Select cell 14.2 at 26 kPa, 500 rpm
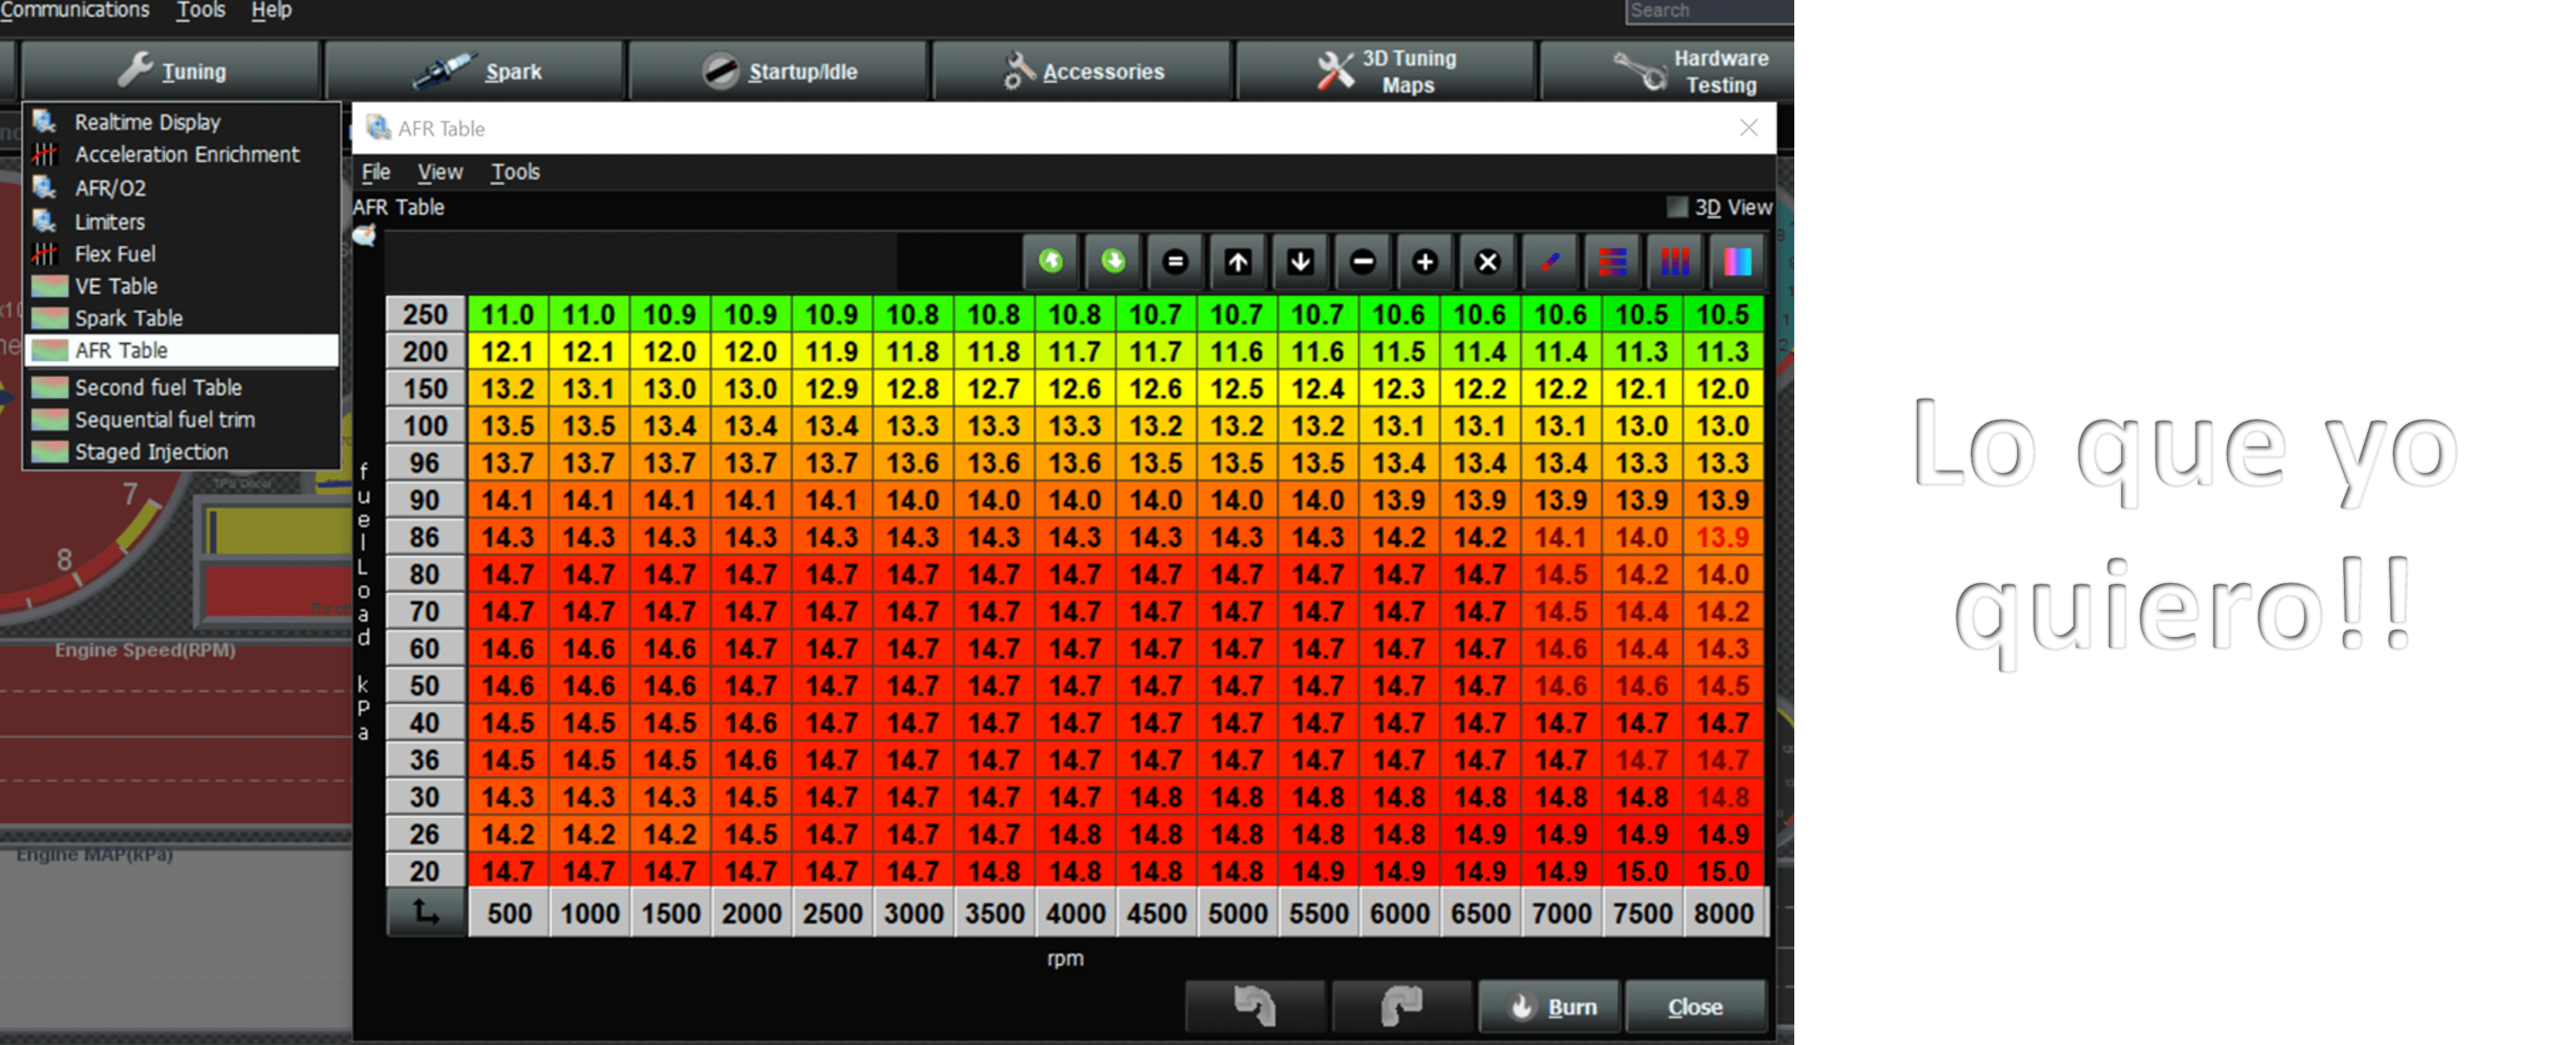This screenshot has width=2576, height=1045. 508,834
